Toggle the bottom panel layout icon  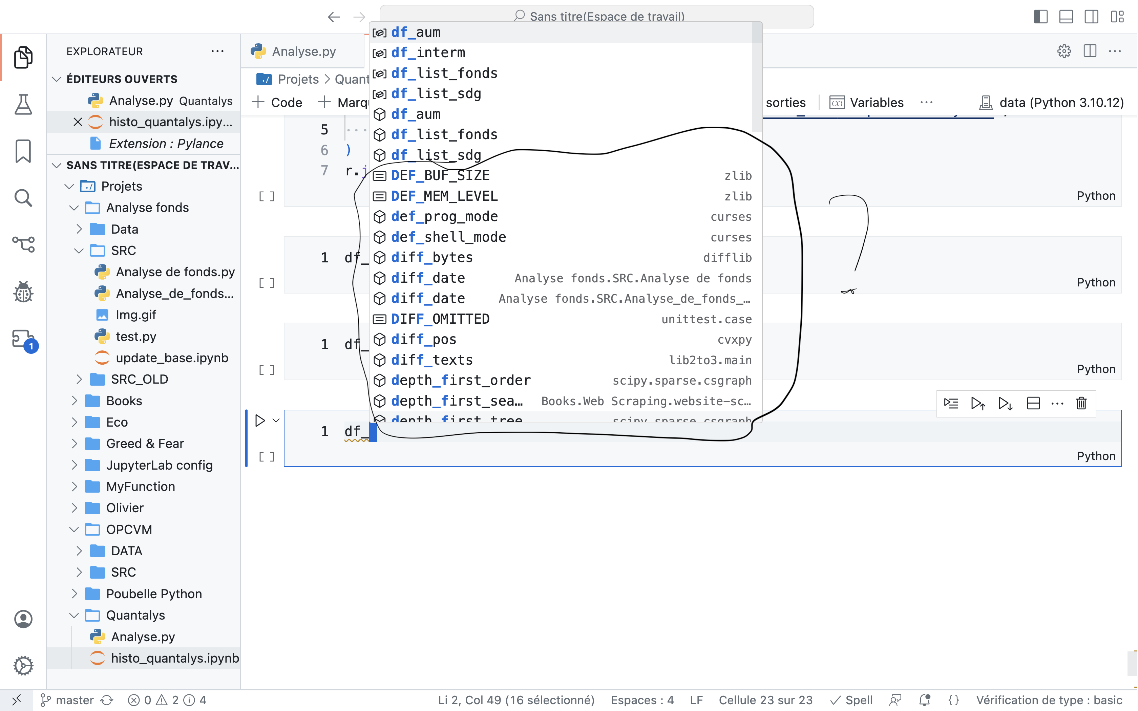pyautogui.click(x=1066, y=17)
